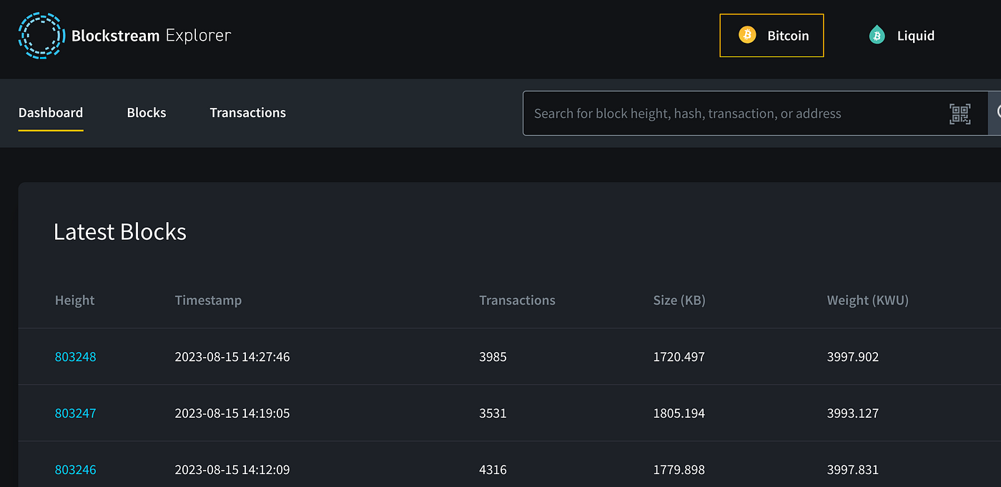1001x487 pixels.
Task: Click the Size (KB) column header
Action: pyautogui.click(x=679, y=300)
